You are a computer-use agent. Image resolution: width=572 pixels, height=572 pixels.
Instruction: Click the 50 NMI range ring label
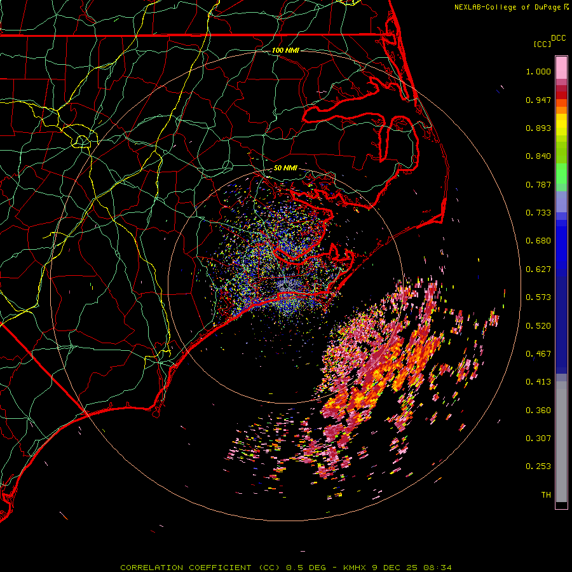tap(285, 168)
